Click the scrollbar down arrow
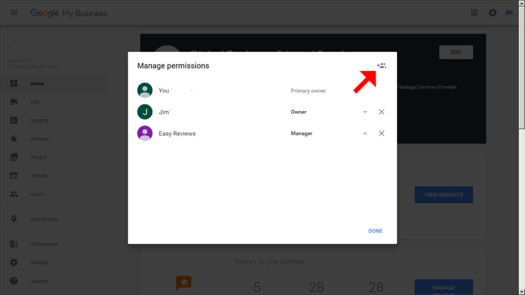 (x=521, y=292)
